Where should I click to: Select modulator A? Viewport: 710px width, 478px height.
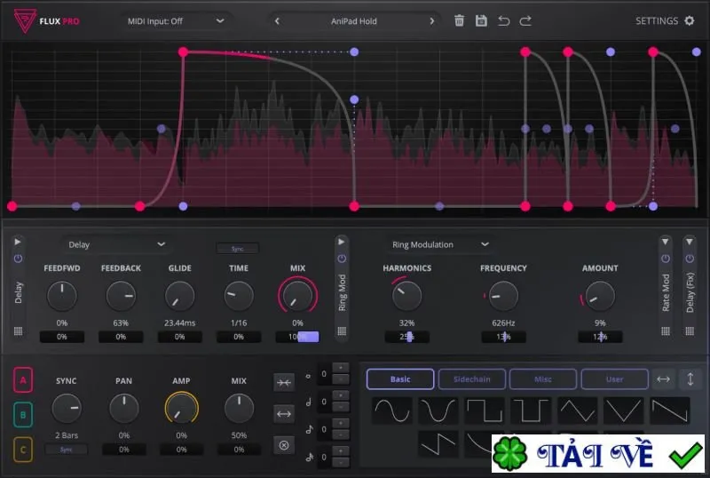[23, 380]
